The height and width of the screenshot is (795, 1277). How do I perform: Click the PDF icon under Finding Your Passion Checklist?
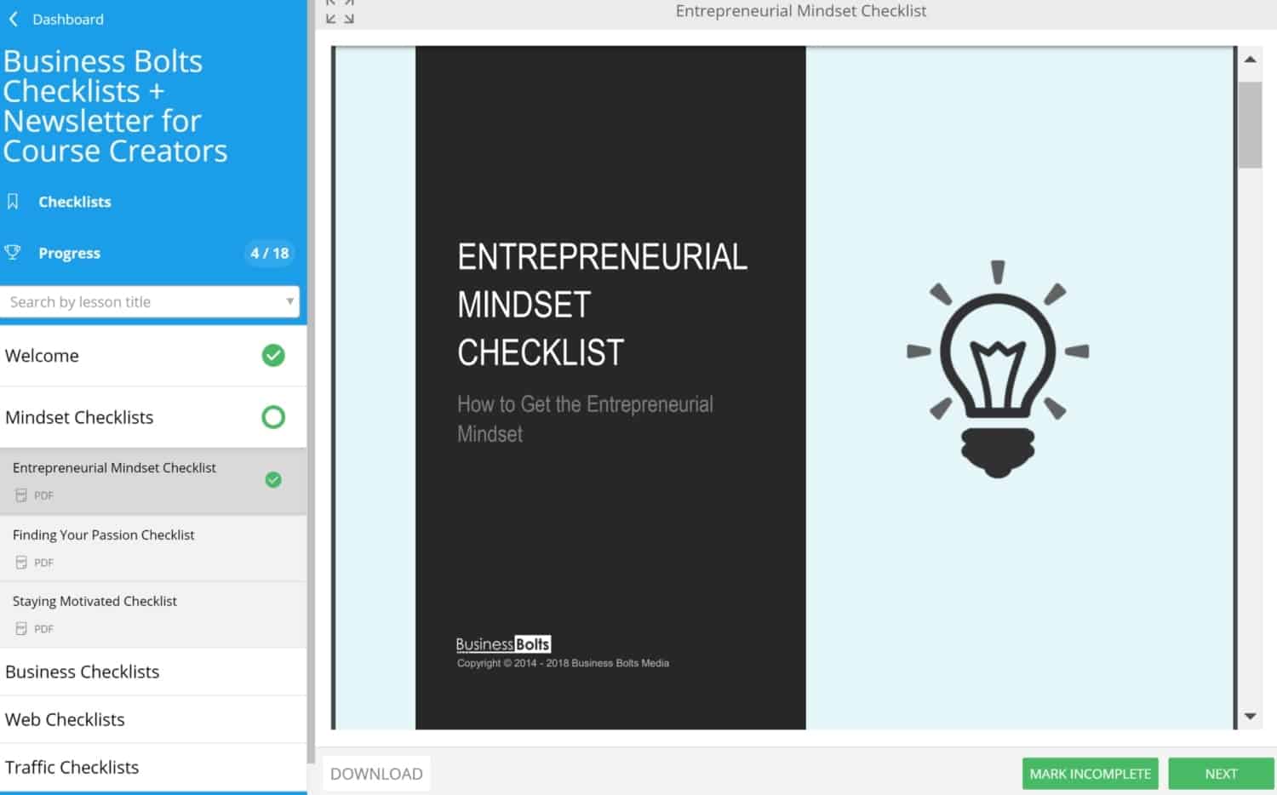21,563
